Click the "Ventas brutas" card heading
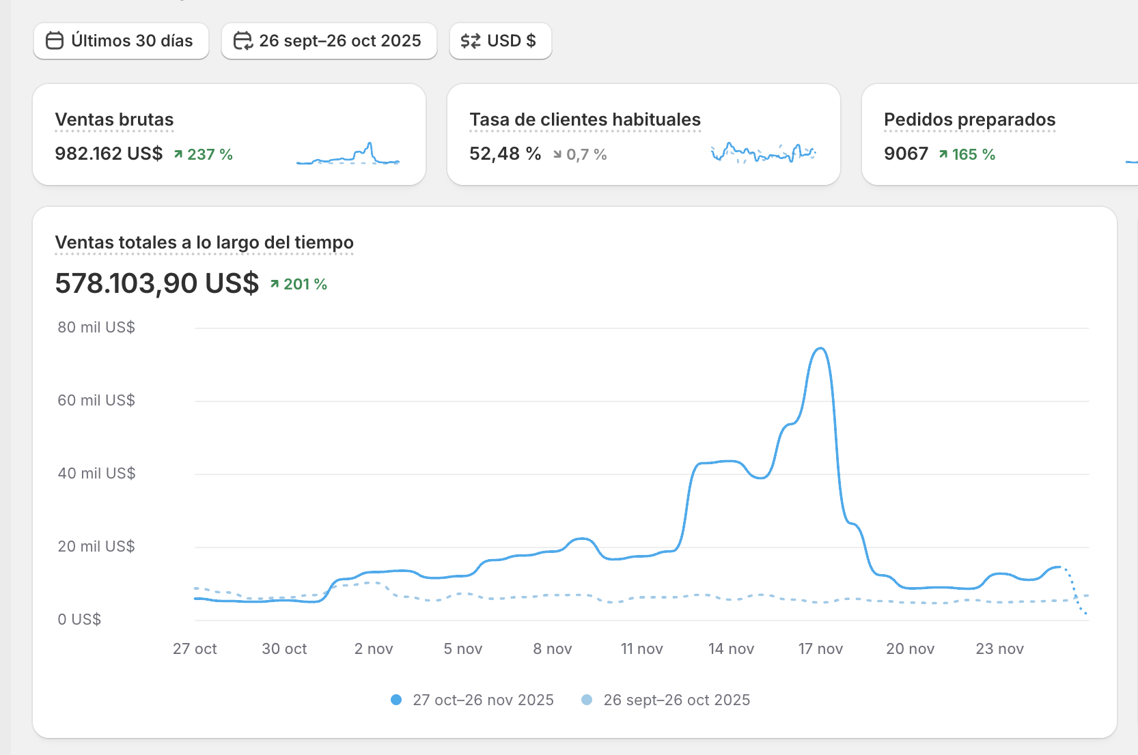This screenshot has width=1138, height=755. (114, 119)
